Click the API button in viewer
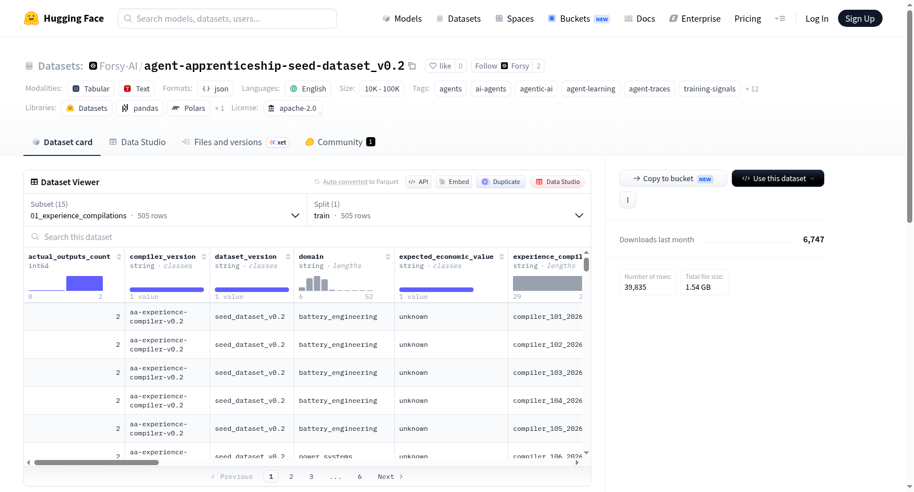914x492 pixels. coord(418,182)
